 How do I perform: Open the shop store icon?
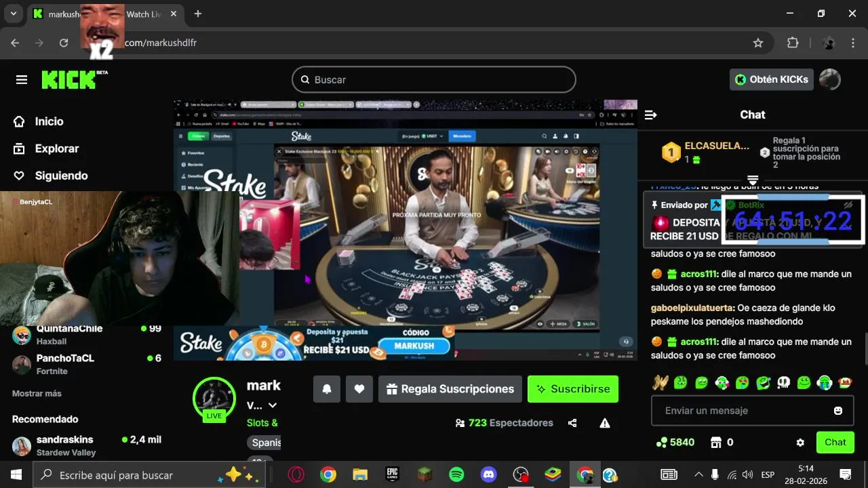point(715,442)
